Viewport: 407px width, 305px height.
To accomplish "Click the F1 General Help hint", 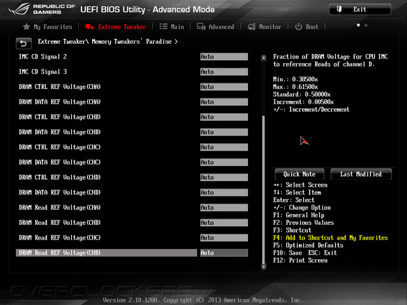I will point(298,215).
